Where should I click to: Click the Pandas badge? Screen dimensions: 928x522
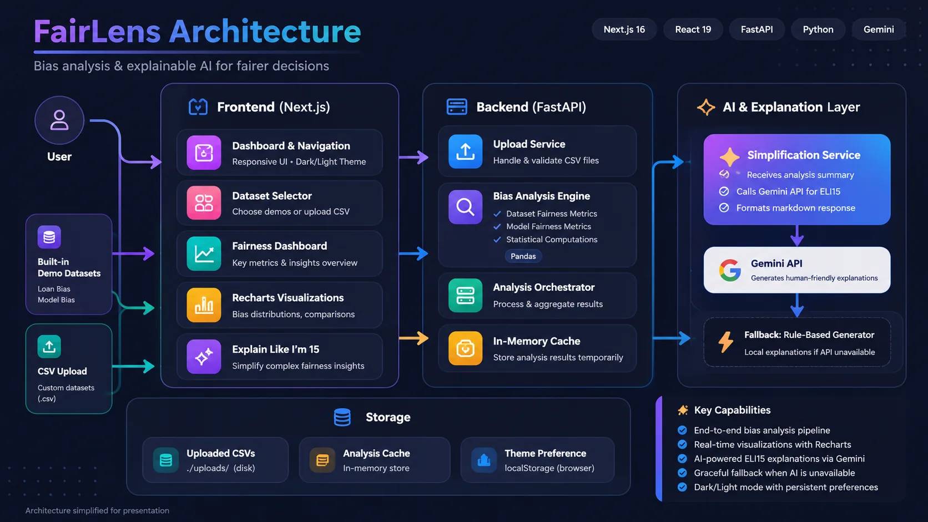pyautogui.click(x=523, y=256)
